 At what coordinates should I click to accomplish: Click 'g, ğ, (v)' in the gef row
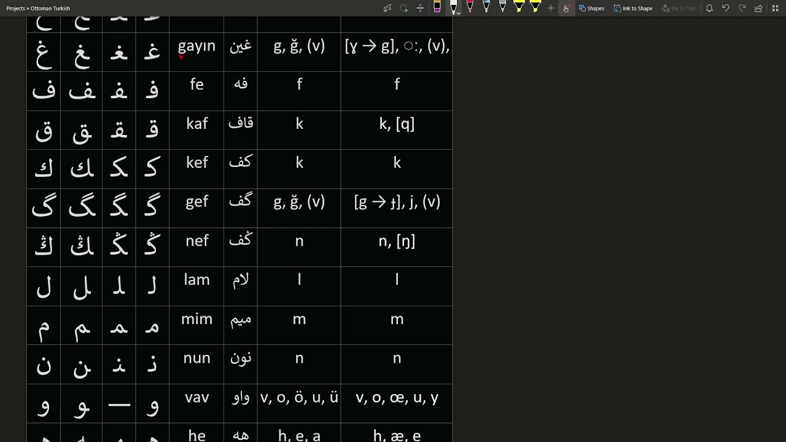299,208
